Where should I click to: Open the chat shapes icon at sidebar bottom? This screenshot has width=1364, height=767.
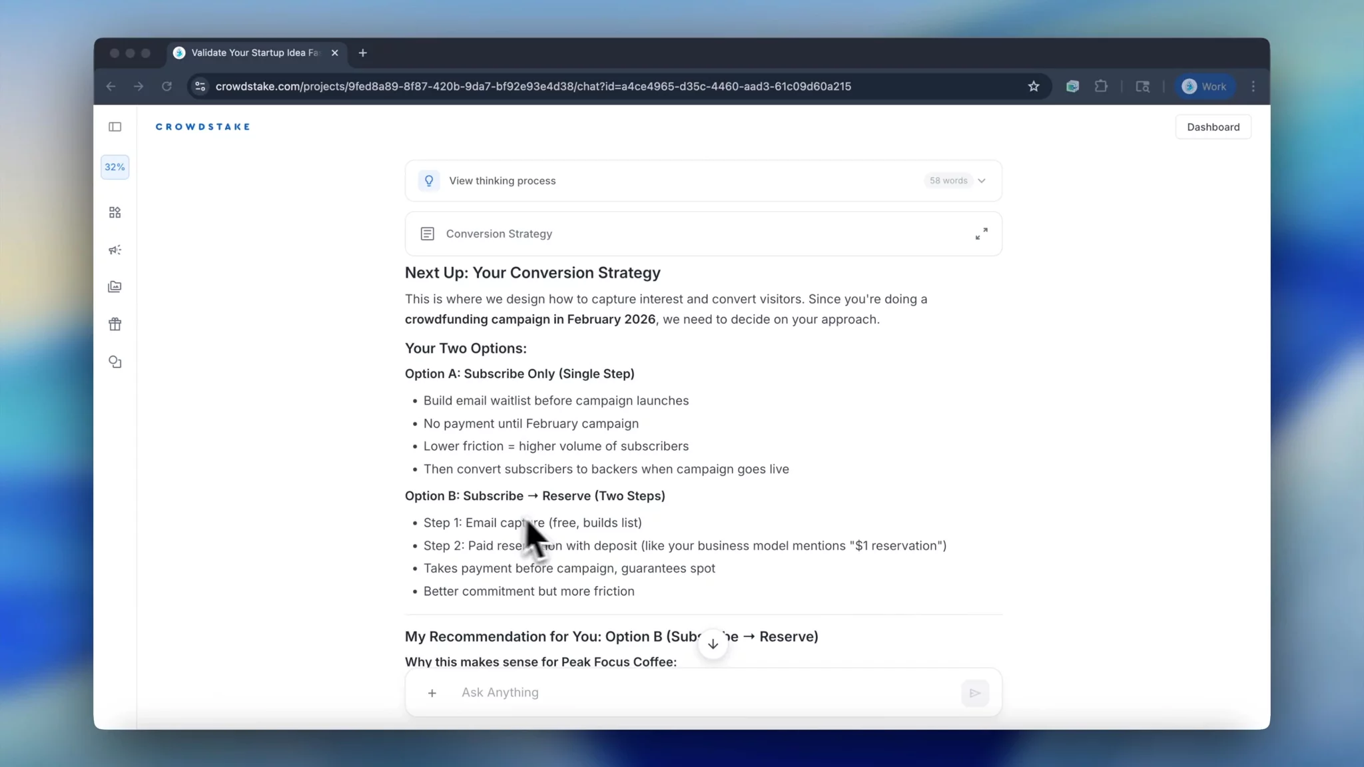pos(115,362)
